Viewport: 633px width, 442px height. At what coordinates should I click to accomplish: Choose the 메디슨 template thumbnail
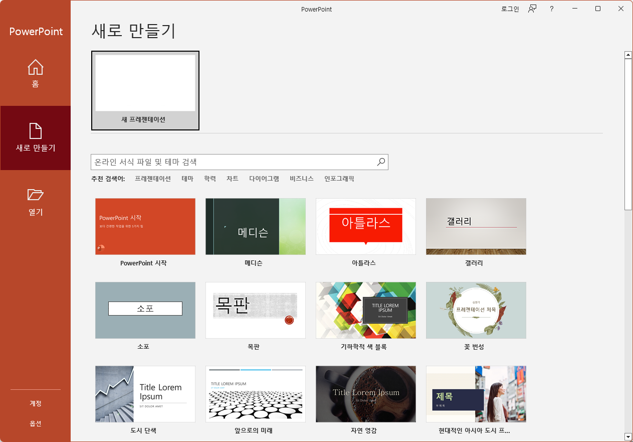point(256,226)
